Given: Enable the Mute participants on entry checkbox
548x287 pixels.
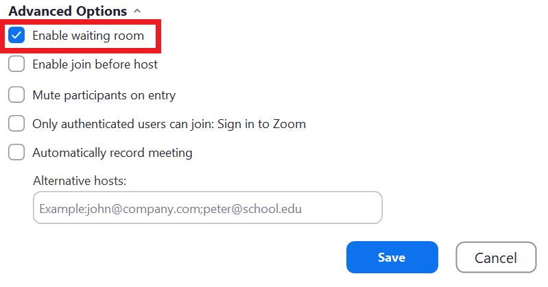Looking at the screenshot, I should pos(16,95).
